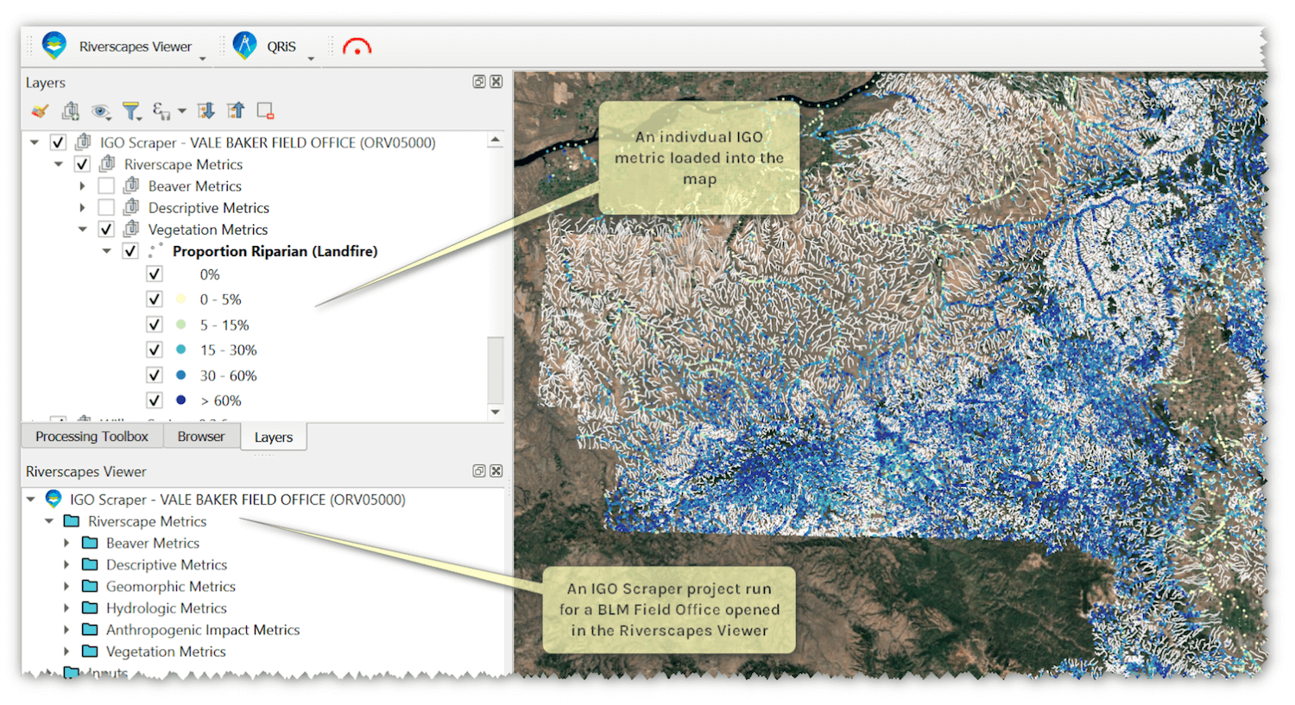Click Geomorphic Metrics folder icon

(90, 586)
